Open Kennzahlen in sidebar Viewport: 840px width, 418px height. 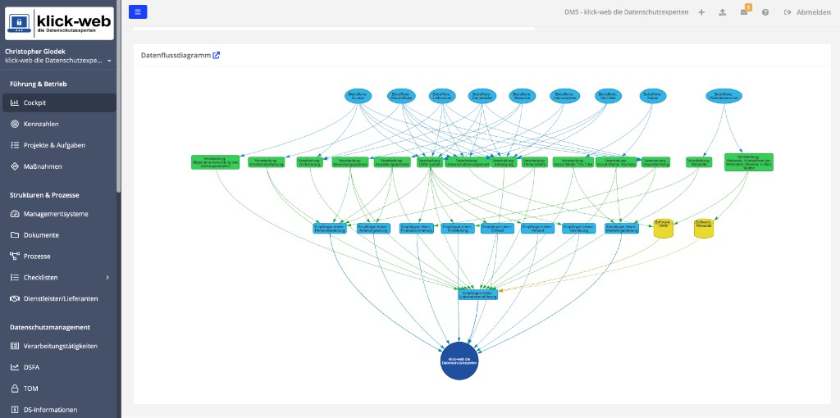tap(59, 124)
